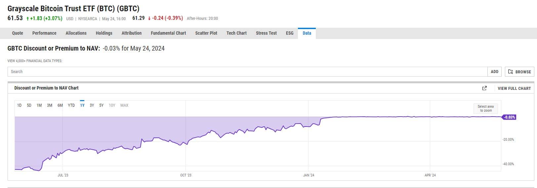
Task: Click the GBTC Discount or Premium to NAV heading
Action: tap(54, 48)
